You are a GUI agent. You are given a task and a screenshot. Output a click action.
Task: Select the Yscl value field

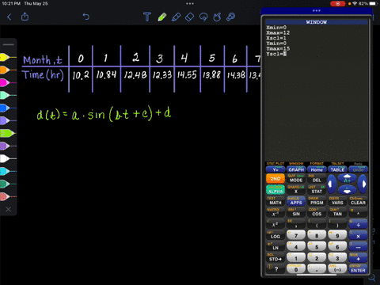click(x=285, y=54)
